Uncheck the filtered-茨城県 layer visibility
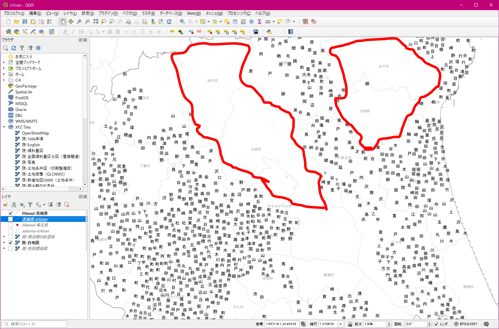499x329 pixels. click(x=10, y=213)
